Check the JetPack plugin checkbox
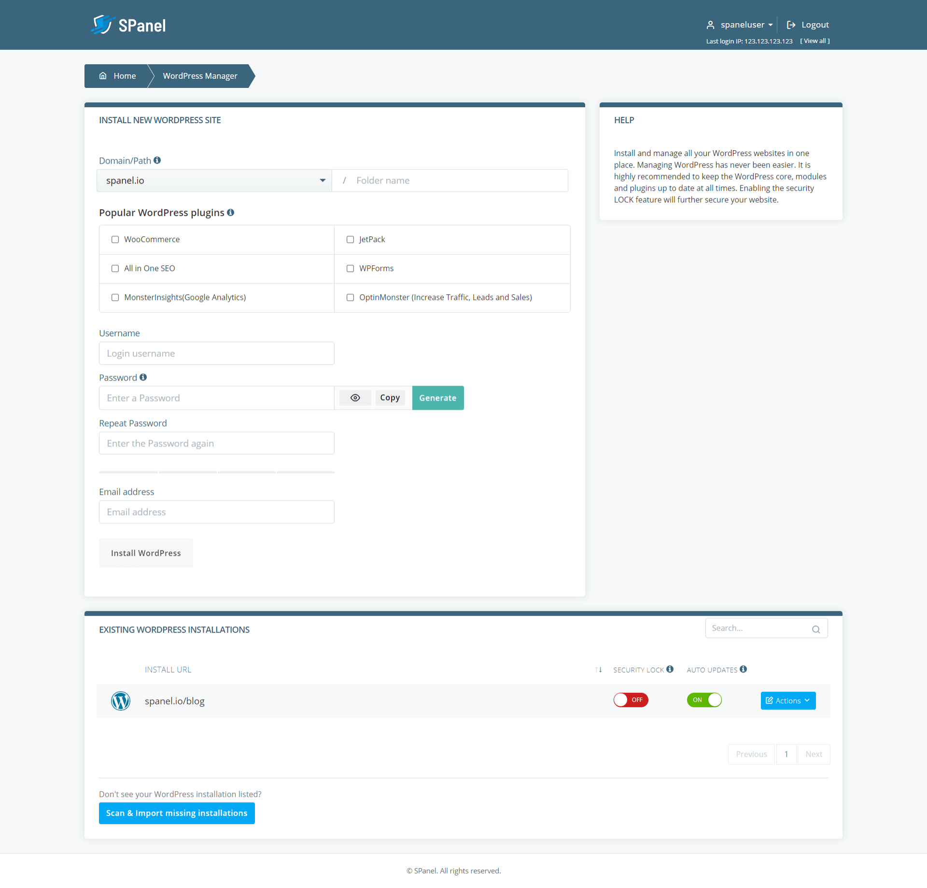This screenshot has width=927, height=888. point(350,239)
